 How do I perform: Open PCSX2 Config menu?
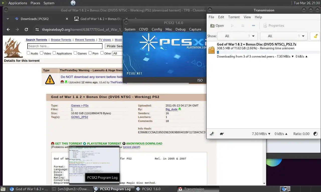(x=157, y=29)
